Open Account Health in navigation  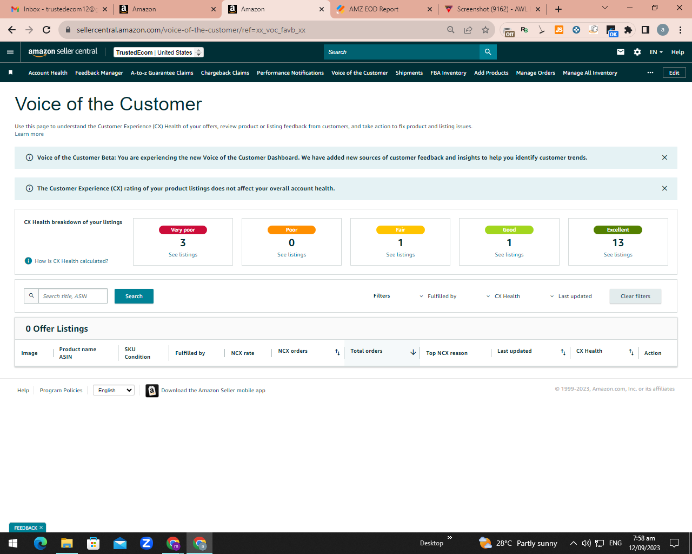click(x=48, y=72)
